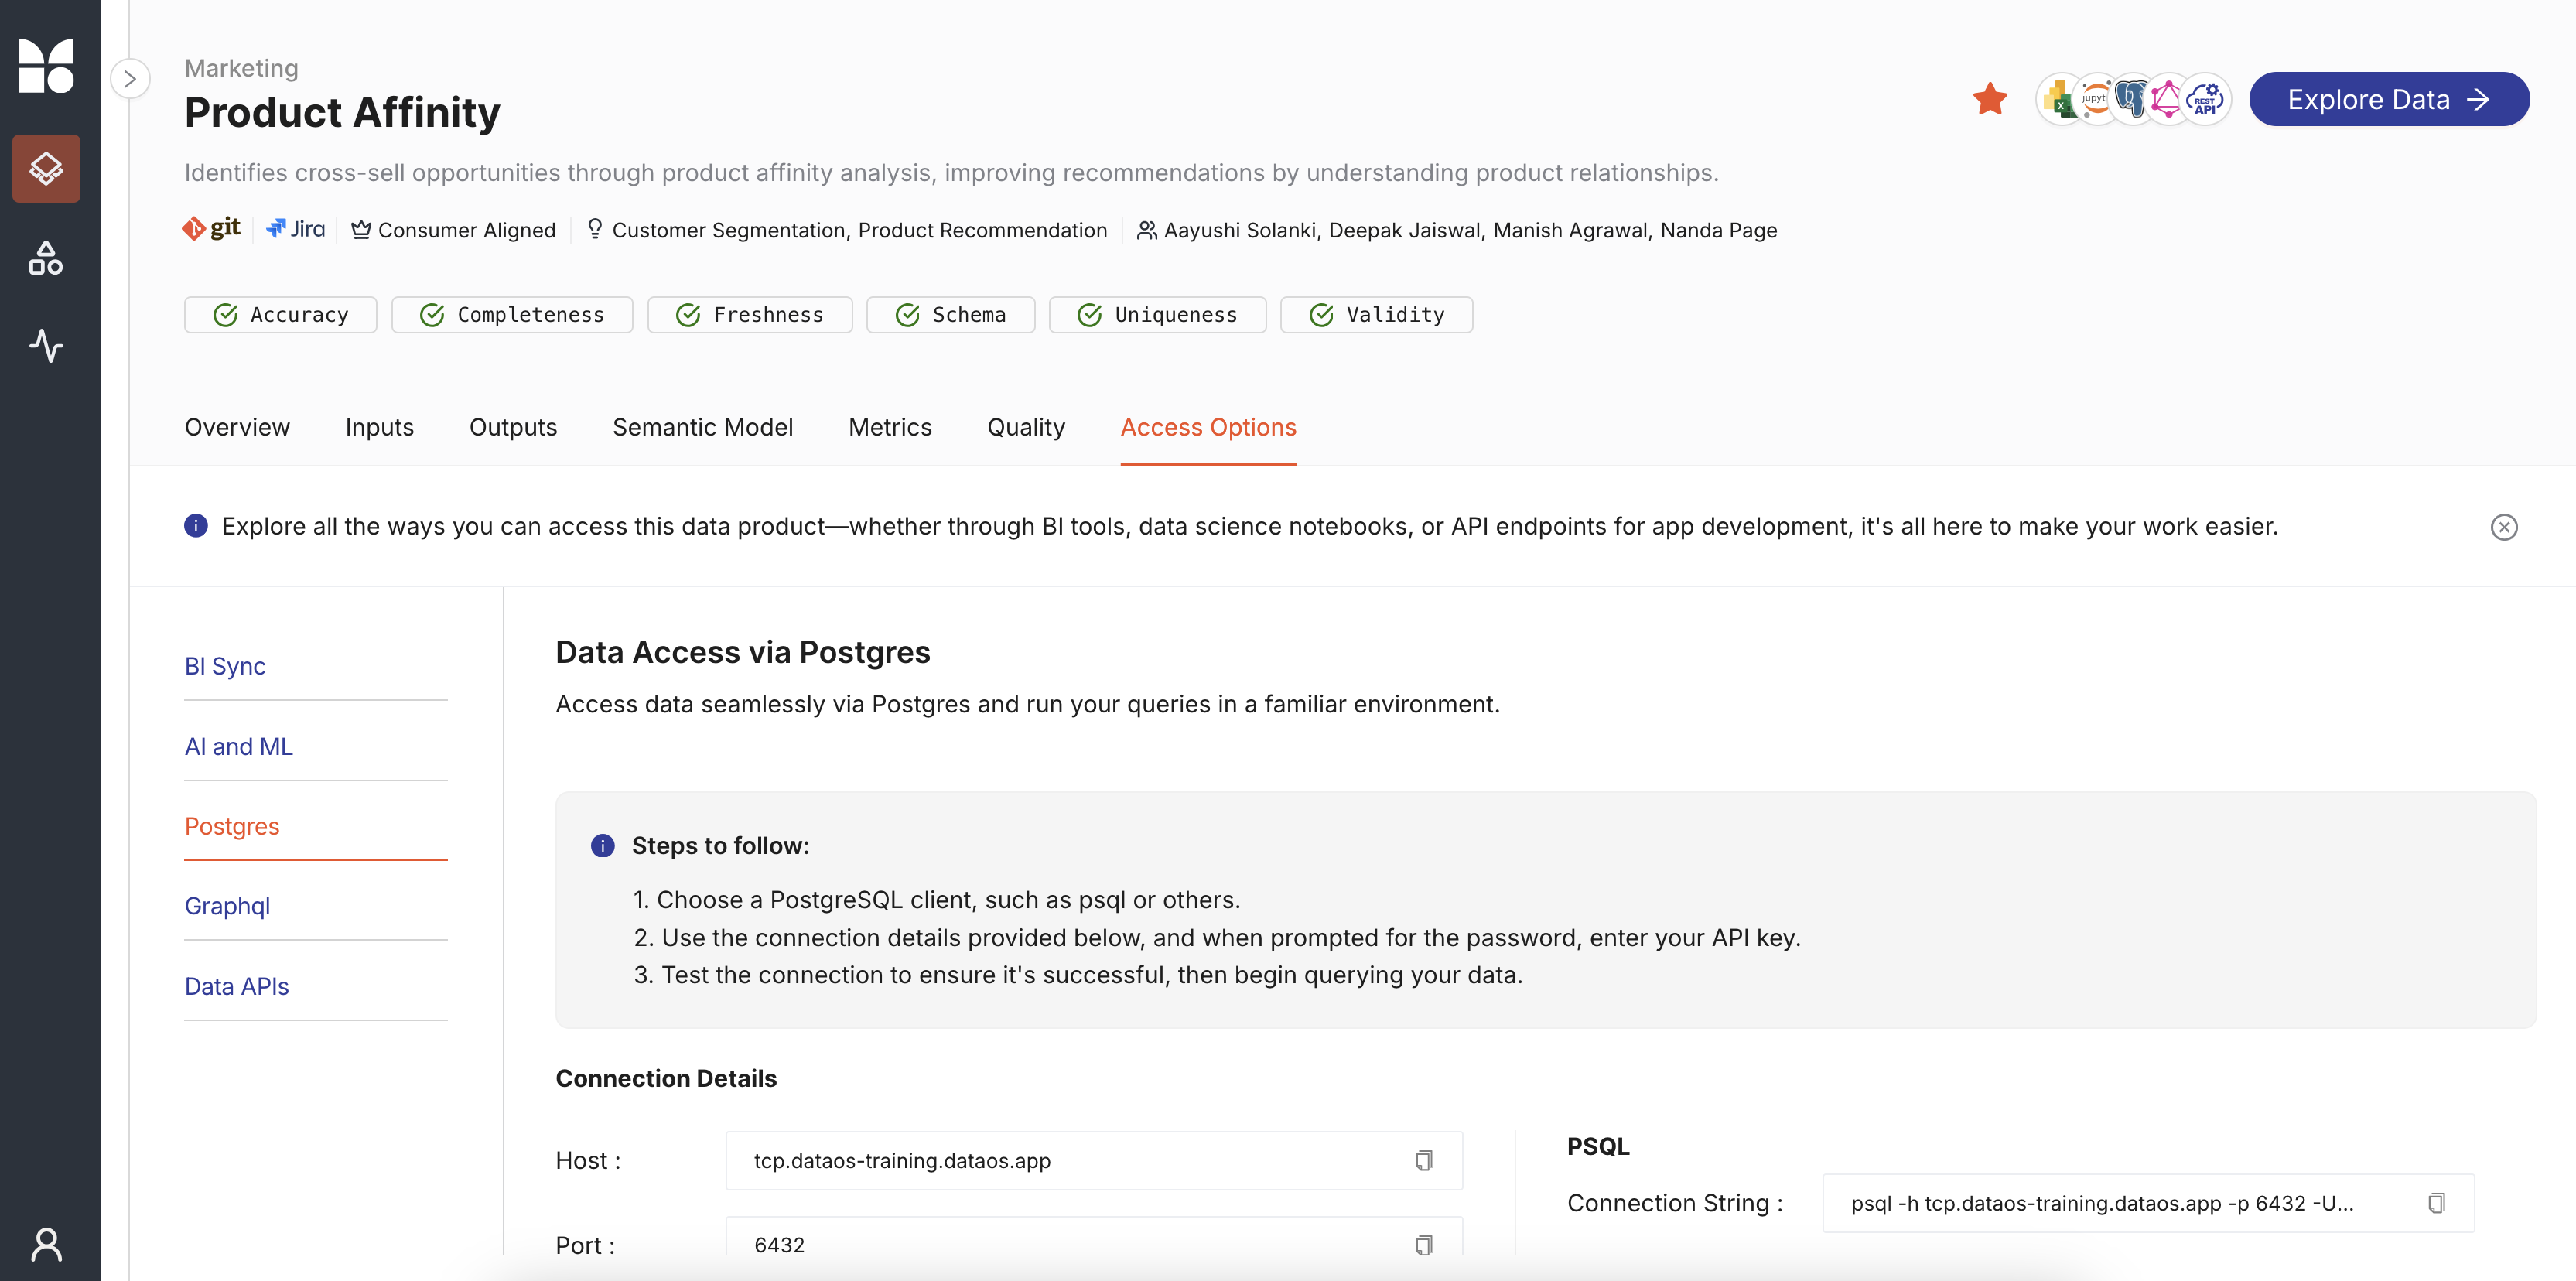Click the Marketing domain label
This screenshot has width=2576, height=1281.
click(x=242, y=68)
